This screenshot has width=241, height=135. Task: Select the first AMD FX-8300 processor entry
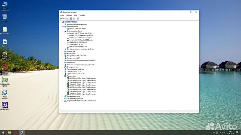[82, 78]
